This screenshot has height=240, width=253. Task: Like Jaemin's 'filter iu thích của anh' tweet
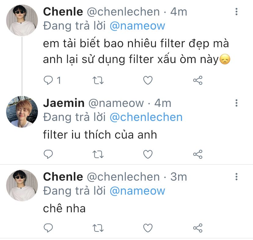point(148,154)
